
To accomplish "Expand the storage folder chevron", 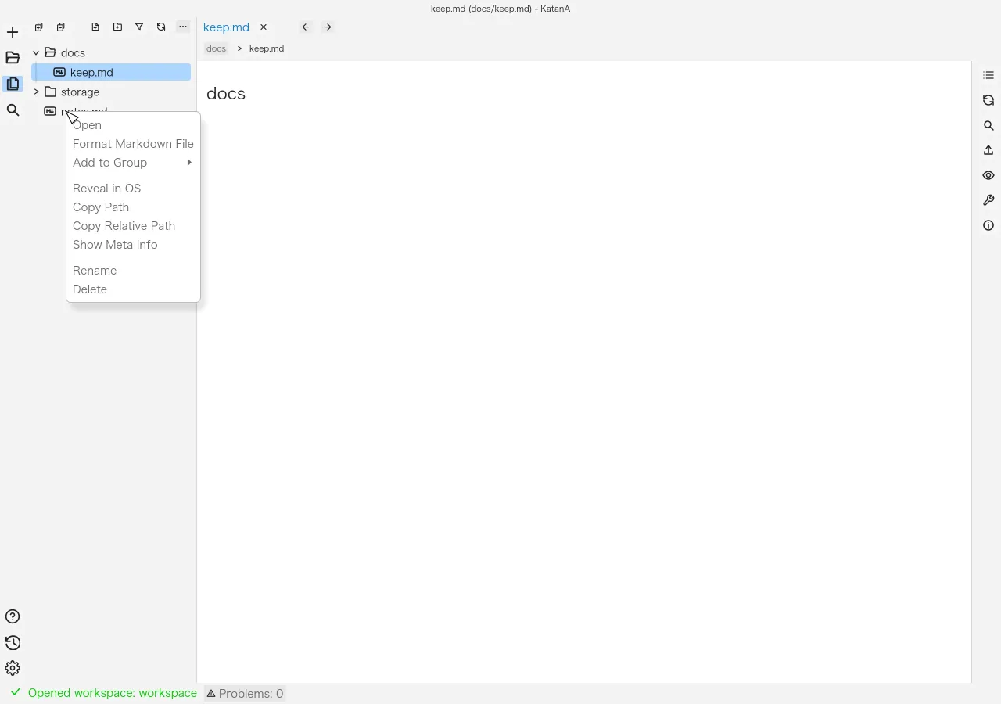I will coord(36,92).
